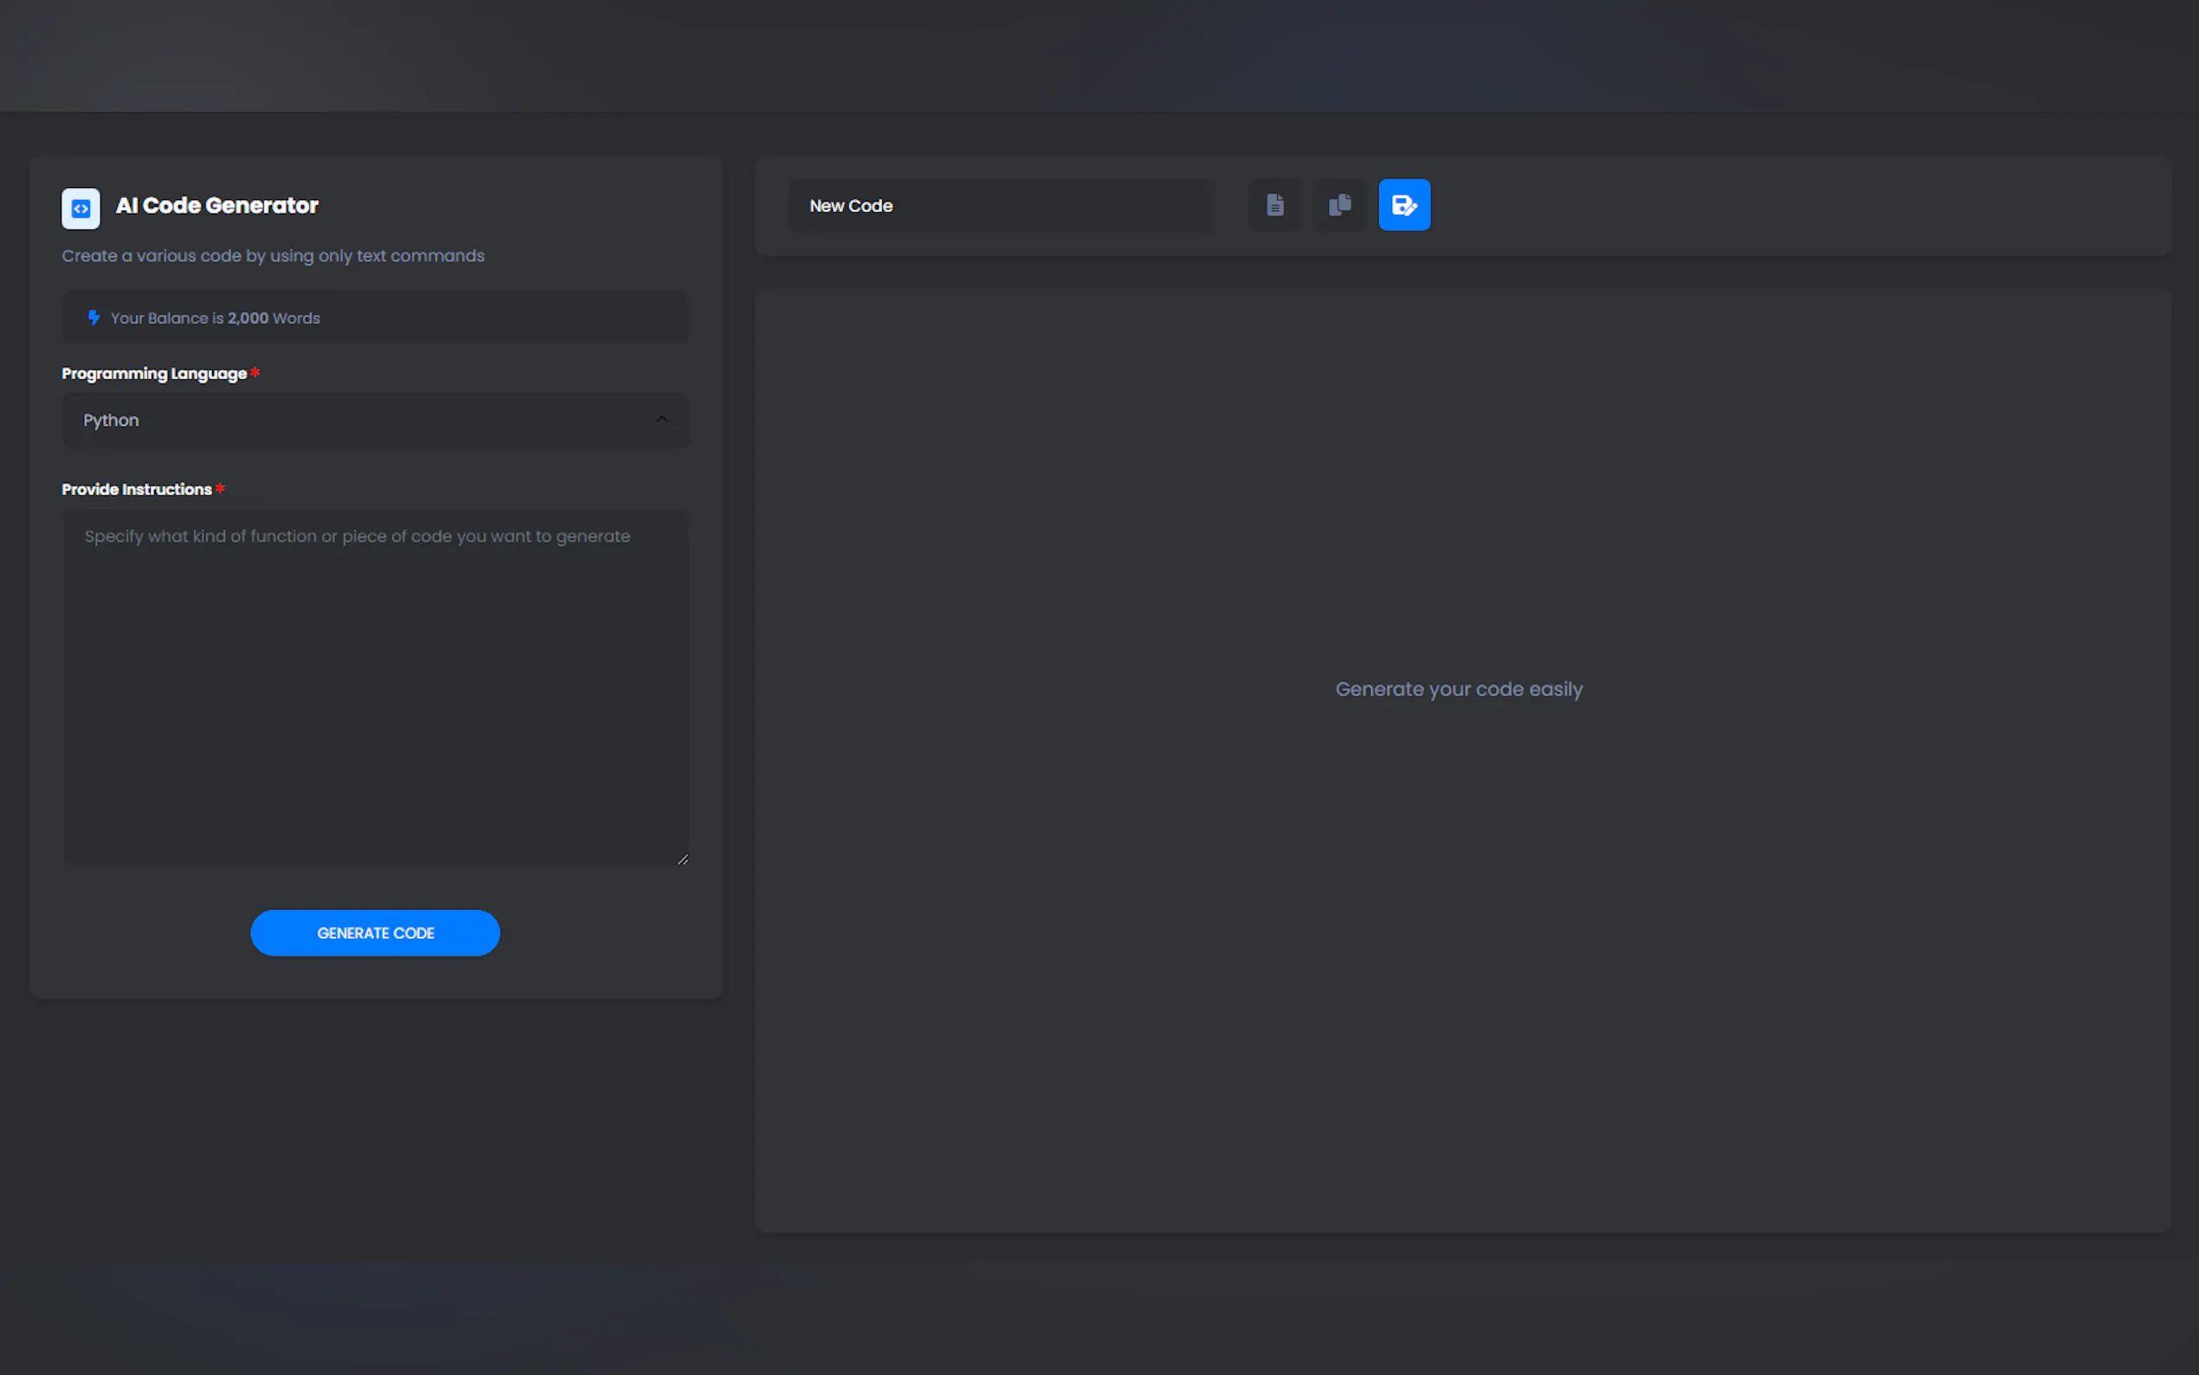
Task: Click the export as text document icon
Action: pyautogui.click(x=1274, y=205)
